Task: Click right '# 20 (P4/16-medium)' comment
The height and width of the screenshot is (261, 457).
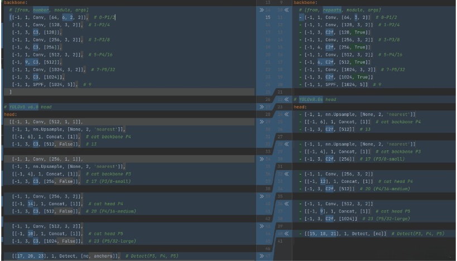Action: pyautogui.click(x=384, y=188)
